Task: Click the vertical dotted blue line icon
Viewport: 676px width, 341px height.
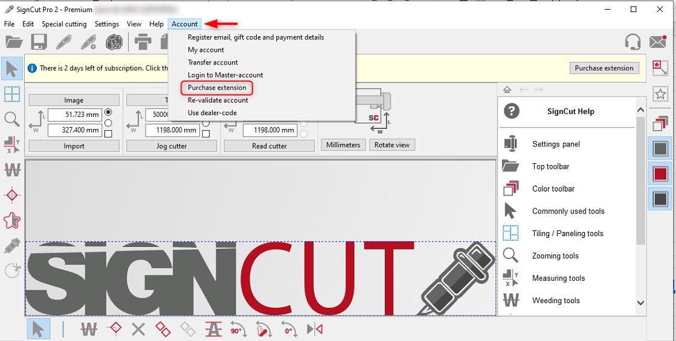Action: tap(63, 330)
